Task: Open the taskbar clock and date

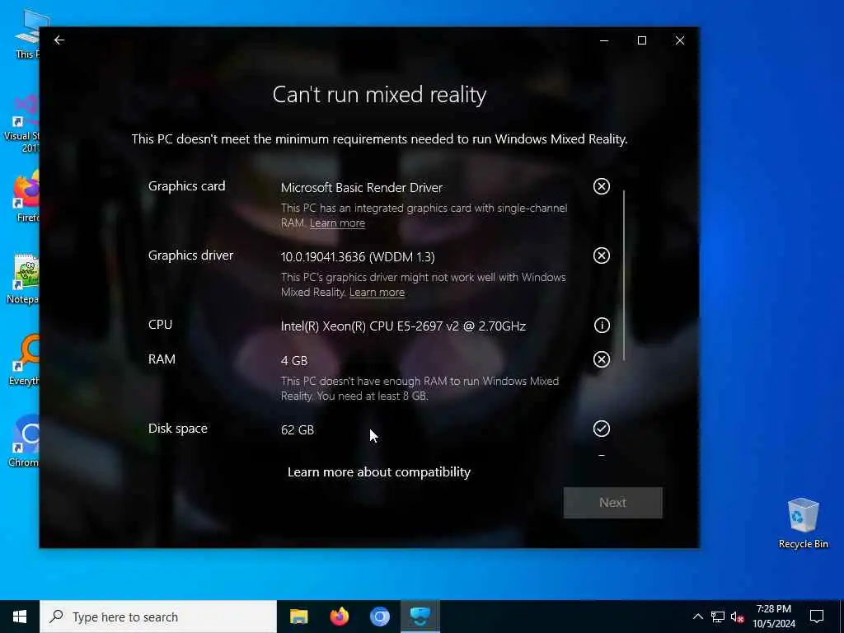Action: tap(773, 617)
